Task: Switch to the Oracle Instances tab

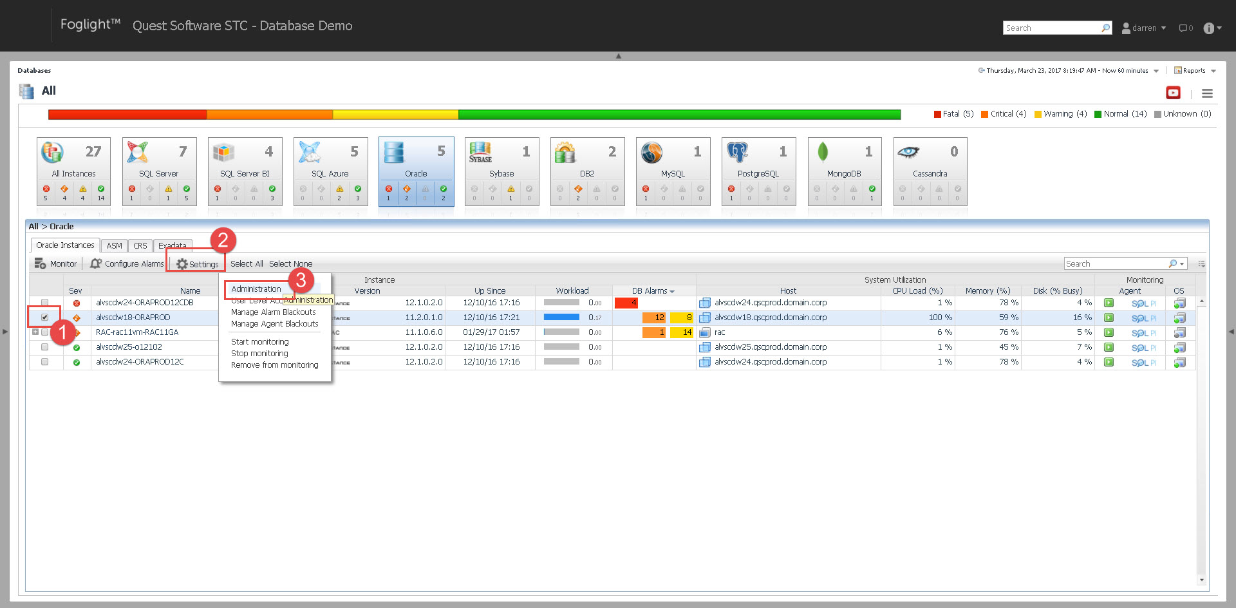Action: [x=65, y=245]
